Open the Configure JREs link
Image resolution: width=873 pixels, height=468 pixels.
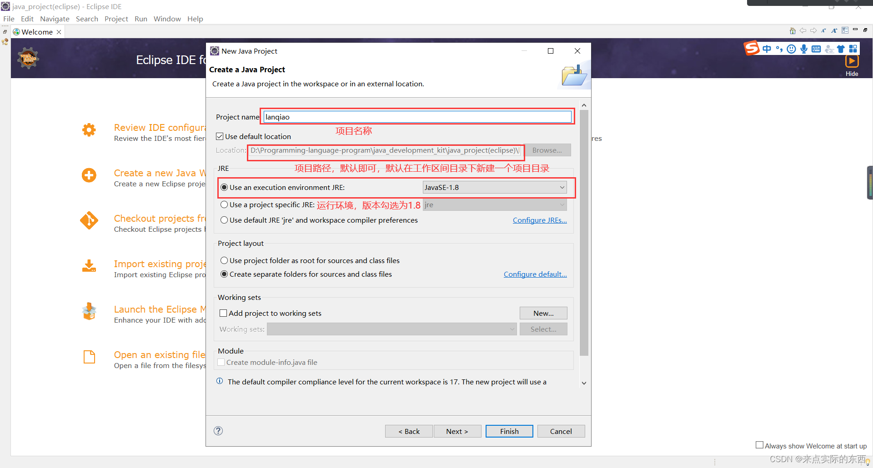540,220
